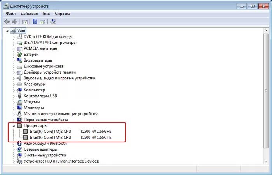Expand Устройства HID category

pyautogui.click(x=14, y=161)
